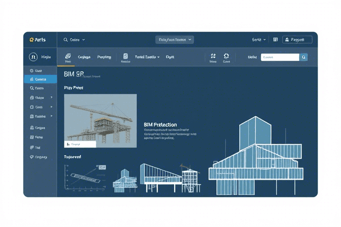
Task: Click the four-squares grid icon in toolbar
Action: click(213, 56)
